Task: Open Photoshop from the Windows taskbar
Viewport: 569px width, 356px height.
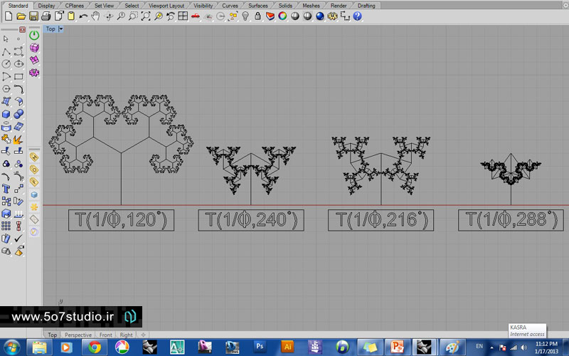Action: (x=260, y=347)
